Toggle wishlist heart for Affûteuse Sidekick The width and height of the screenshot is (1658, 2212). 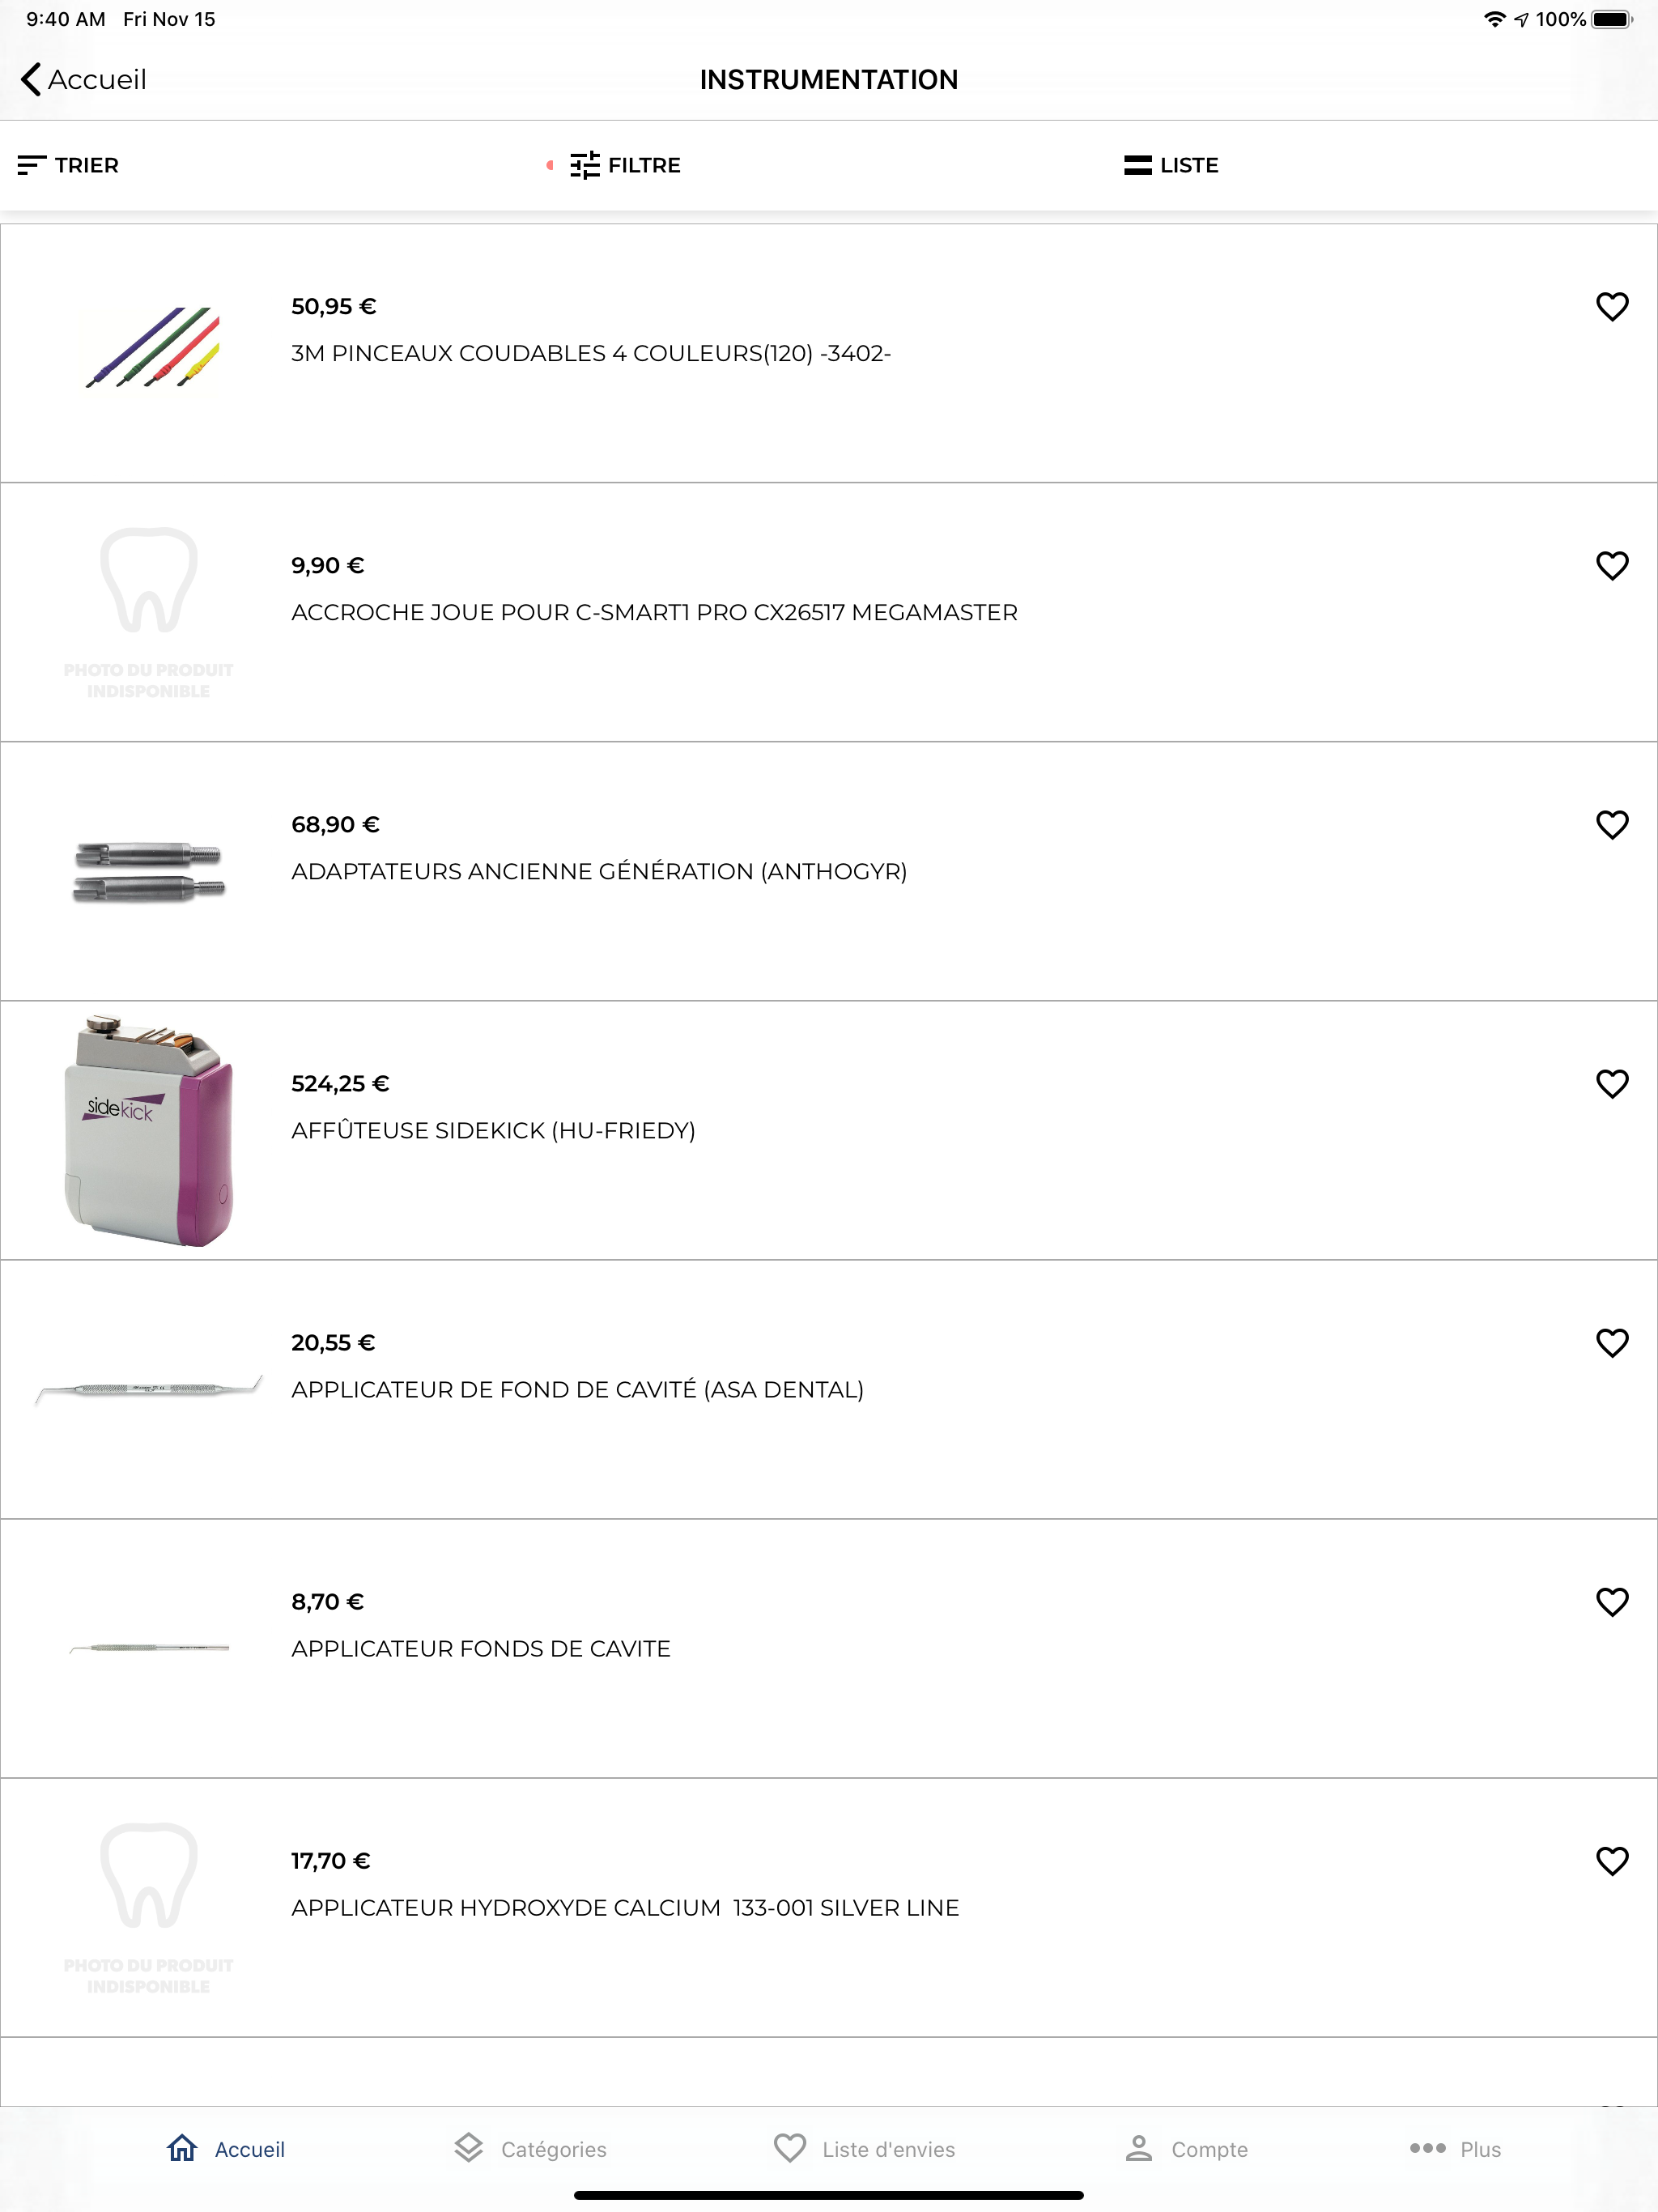pos(1611,1083)
